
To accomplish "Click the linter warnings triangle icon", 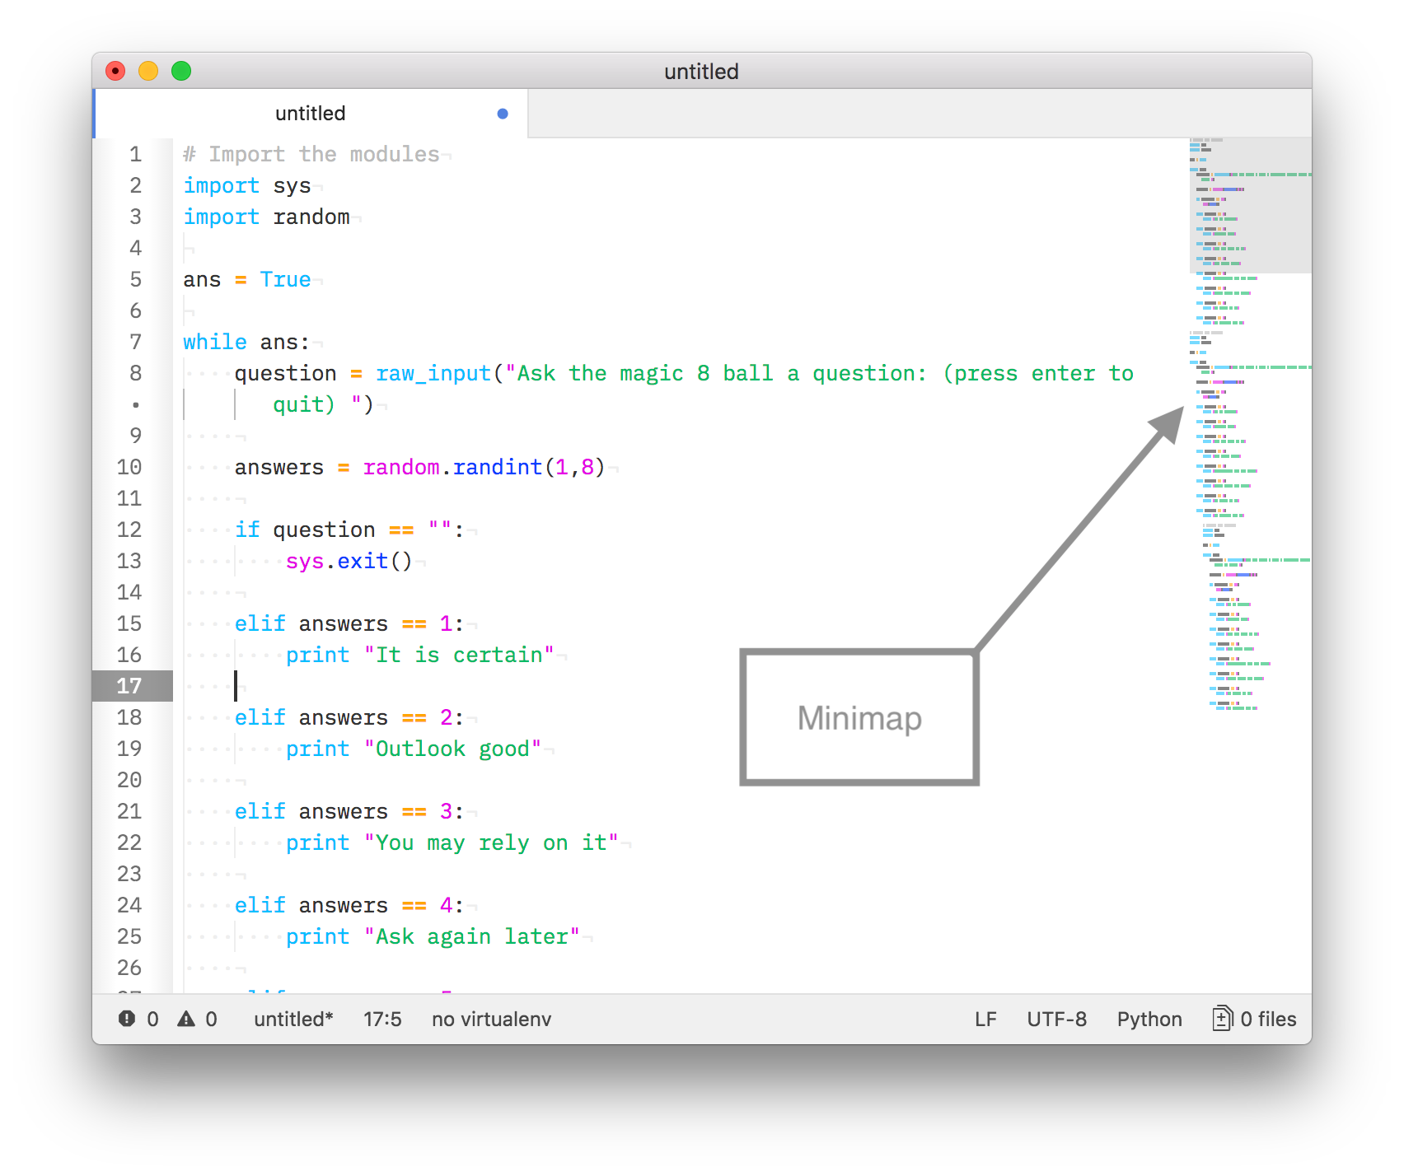I will (x=186, y=1019).
